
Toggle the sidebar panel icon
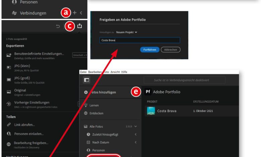pos(87,80)
